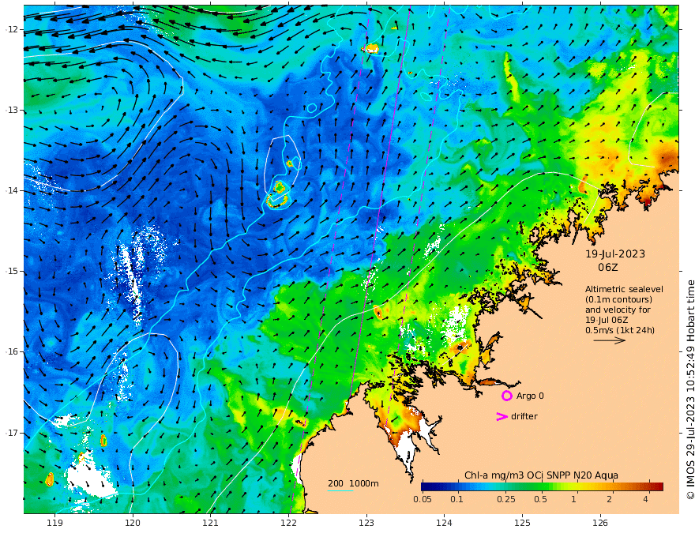Click the 'drifter' legend label
Screen dimensions: 695x537
[524, 416]
